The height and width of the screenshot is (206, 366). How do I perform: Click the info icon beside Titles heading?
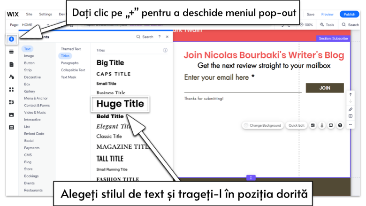(165, 50)
